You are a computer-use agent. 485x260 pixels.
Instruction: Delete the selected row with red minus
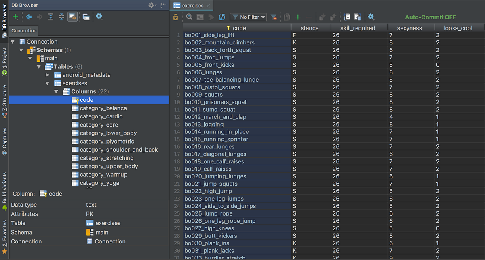click(x=309, y=17)
